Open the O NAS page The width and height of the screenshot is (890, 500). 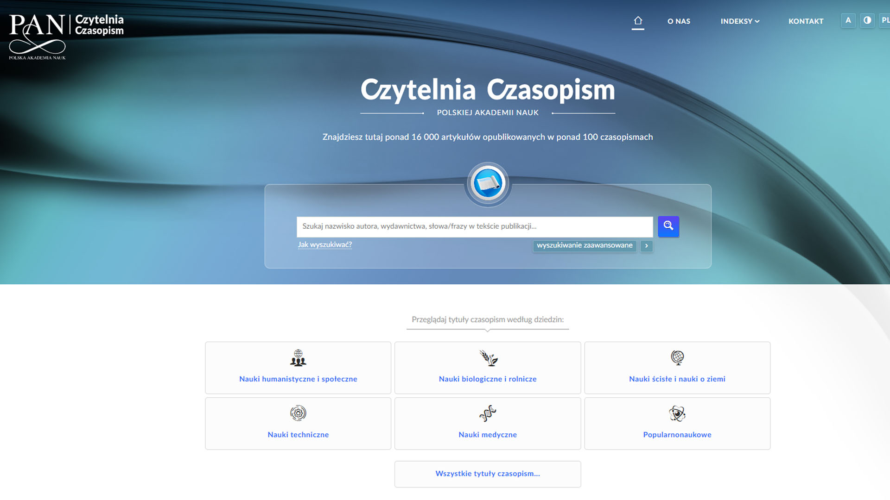[679, 21]
